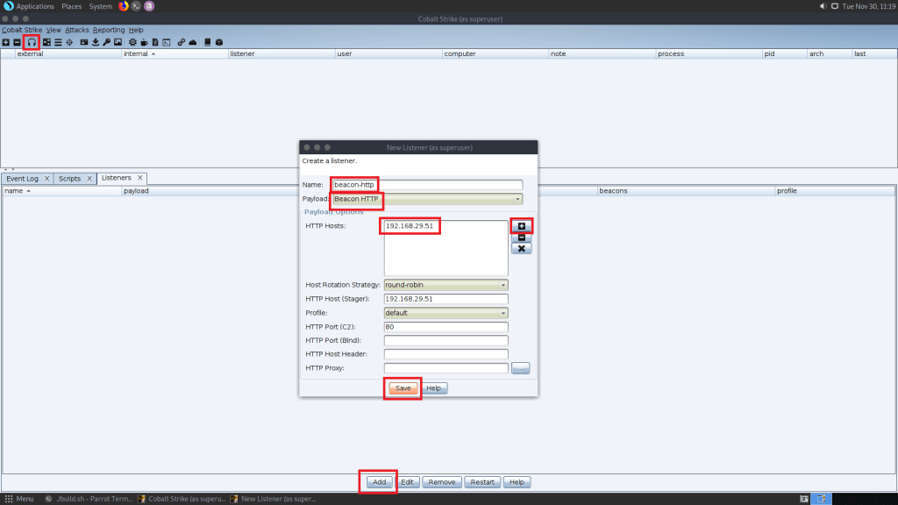
Task: Clear HTTP hosts with the X icon
Action: click(521, 249)
